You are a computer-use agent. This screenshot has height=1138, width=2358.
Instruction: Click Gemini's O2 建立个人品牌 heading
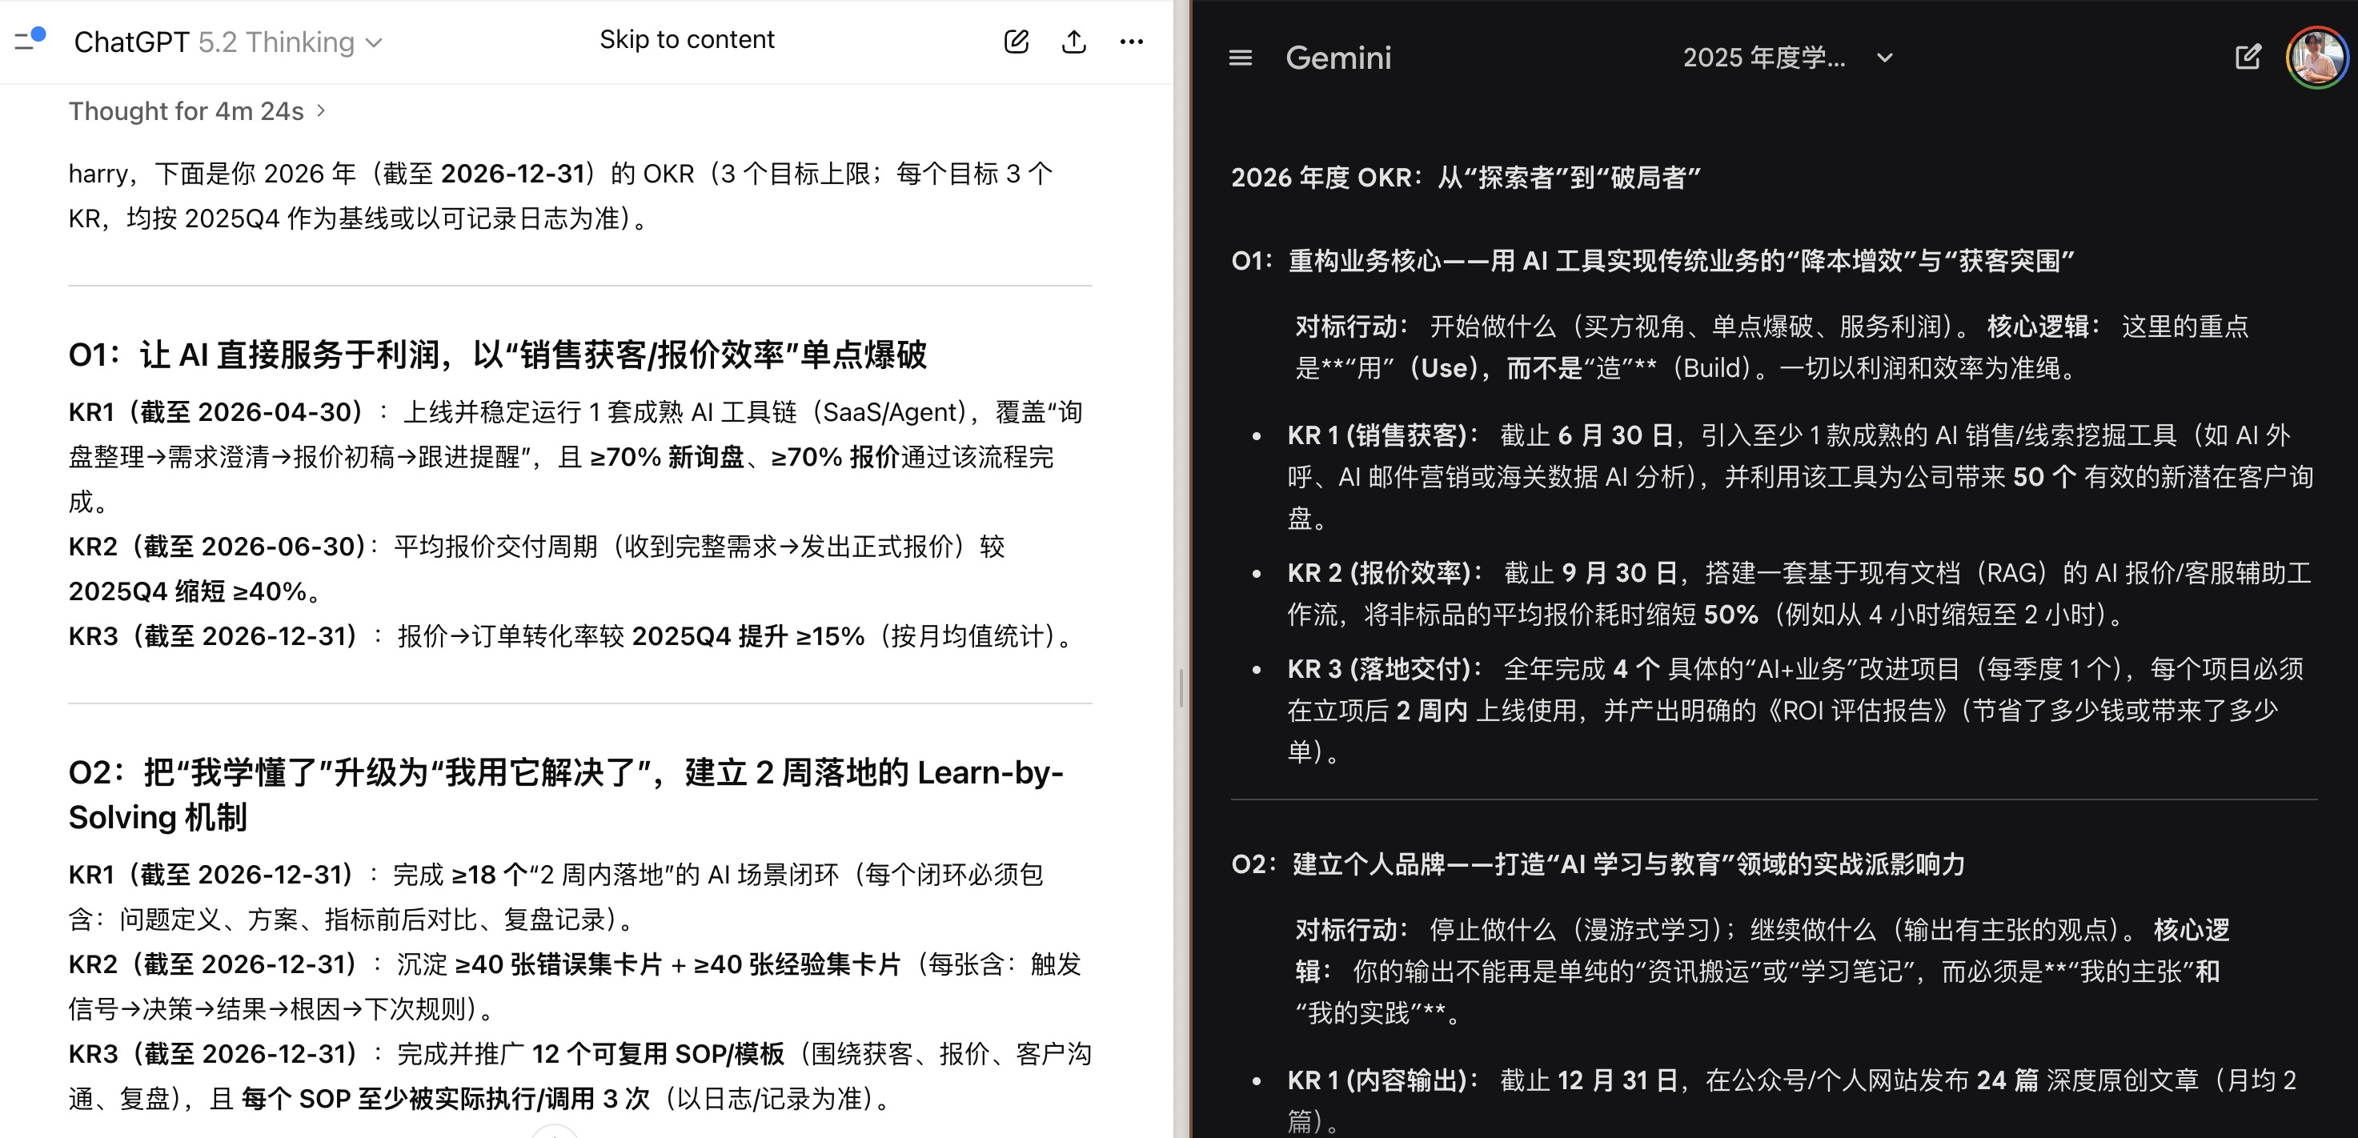[x=1598, y=864]
